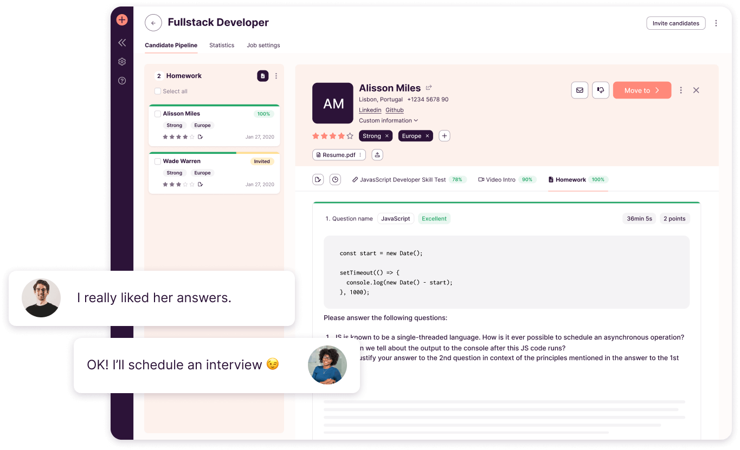740x450 pixels.
Task: Open the JavaScript Developer Skill Test tab
Action: (402, 180)
